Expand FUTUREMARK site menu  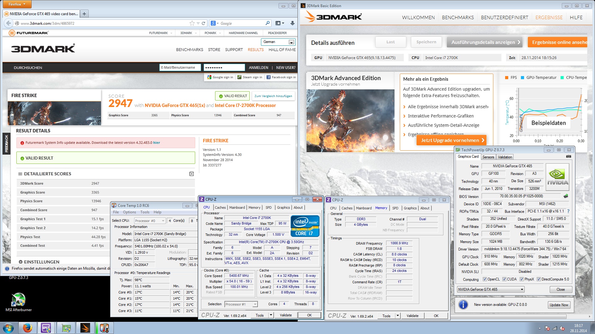[x=171, y=33]
